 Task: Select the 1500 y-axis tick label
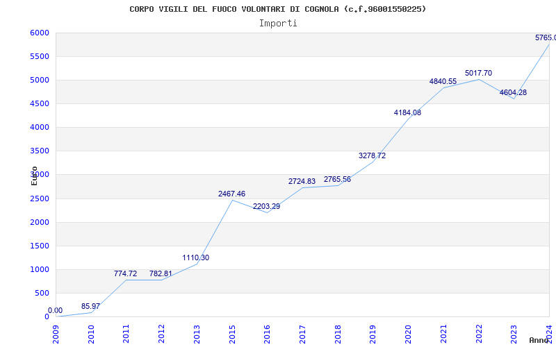(x=40, y=246)
